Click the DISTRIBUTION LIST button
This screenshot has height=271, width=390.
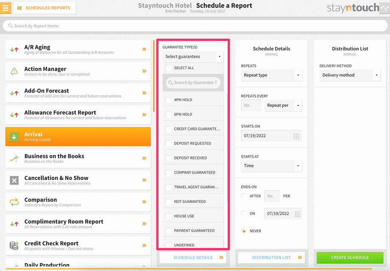click(271, 257)
